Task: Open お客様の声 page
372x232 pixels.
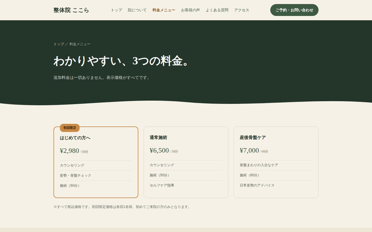Action: (x=190, y=10)
